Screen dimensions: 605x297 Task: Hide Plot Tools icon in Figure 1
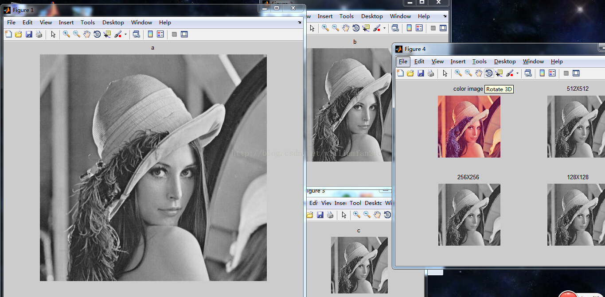click(x=174, y=34)
